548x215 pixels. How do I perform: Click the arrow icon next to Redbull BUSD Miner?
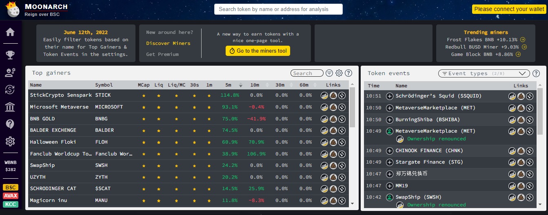pos(524,47)
